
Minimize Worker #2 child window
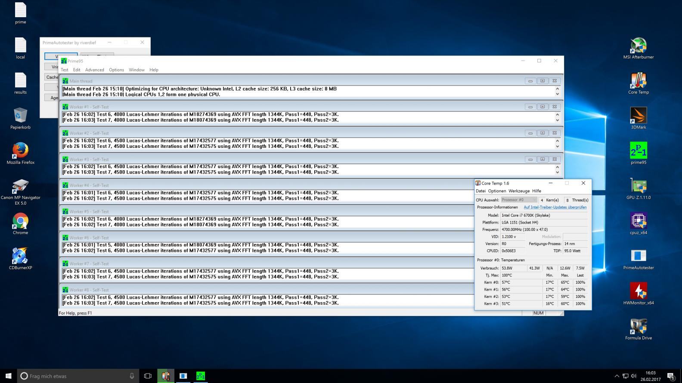point(530,133)
